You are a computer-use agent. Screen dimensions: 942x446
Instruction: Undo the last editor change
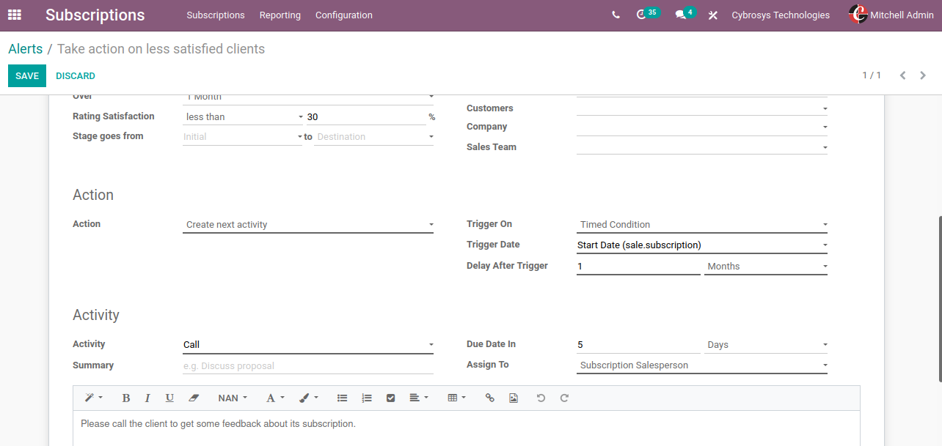coord(541,398)
